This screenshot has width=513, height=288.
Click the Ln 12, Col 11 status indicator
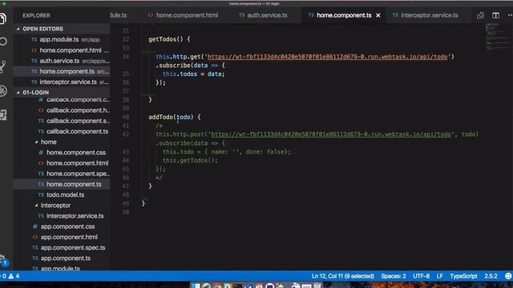(342, 276)
